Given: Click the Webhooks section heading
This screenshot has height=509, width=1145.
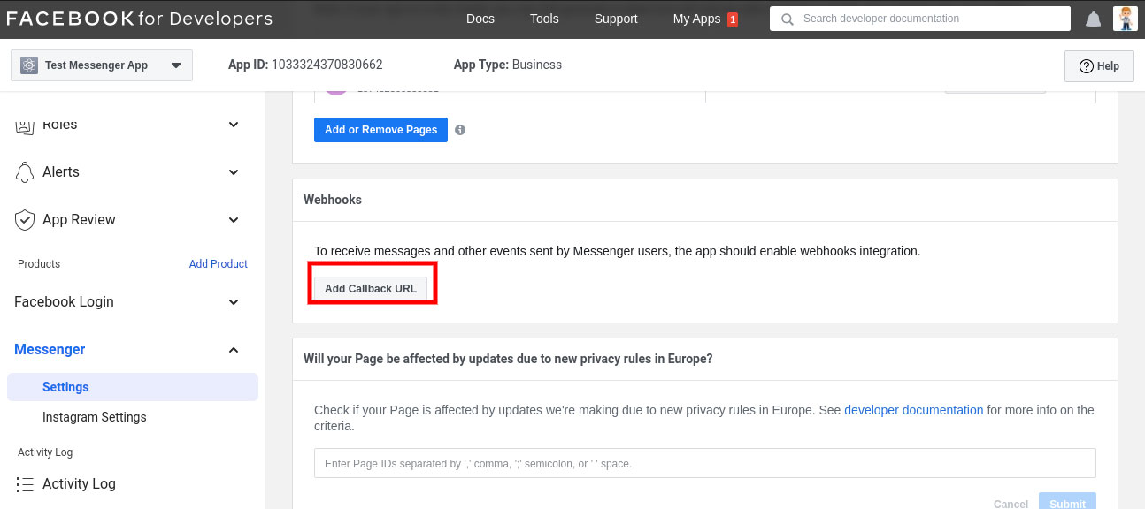Looking at the screenshot, I should [x=333, y=200].
